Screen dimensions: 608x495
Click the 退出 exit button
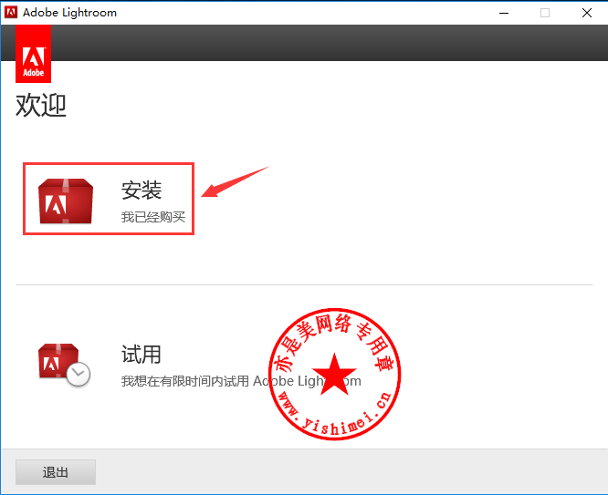point(56,472)
